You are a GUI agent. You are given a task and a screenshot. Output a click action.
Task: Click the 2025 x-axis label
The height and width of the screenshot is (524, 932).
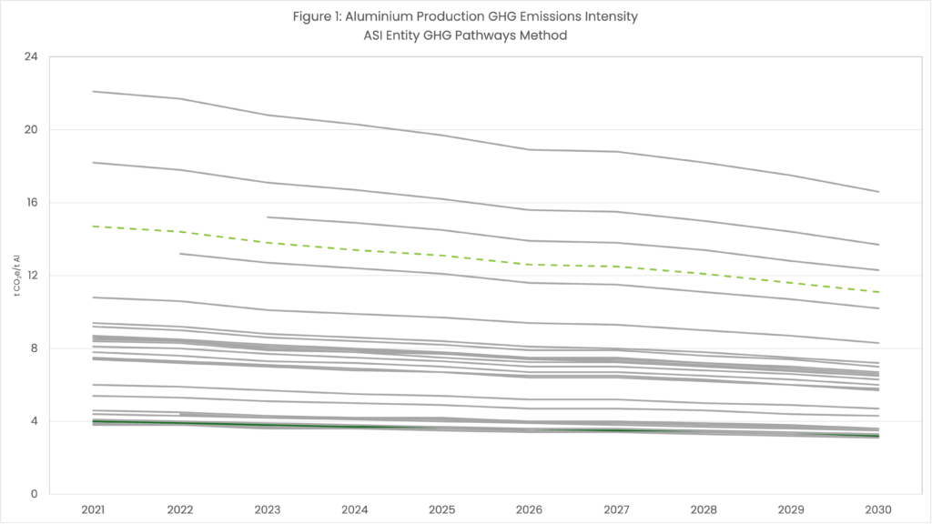(x=442, y=509)
